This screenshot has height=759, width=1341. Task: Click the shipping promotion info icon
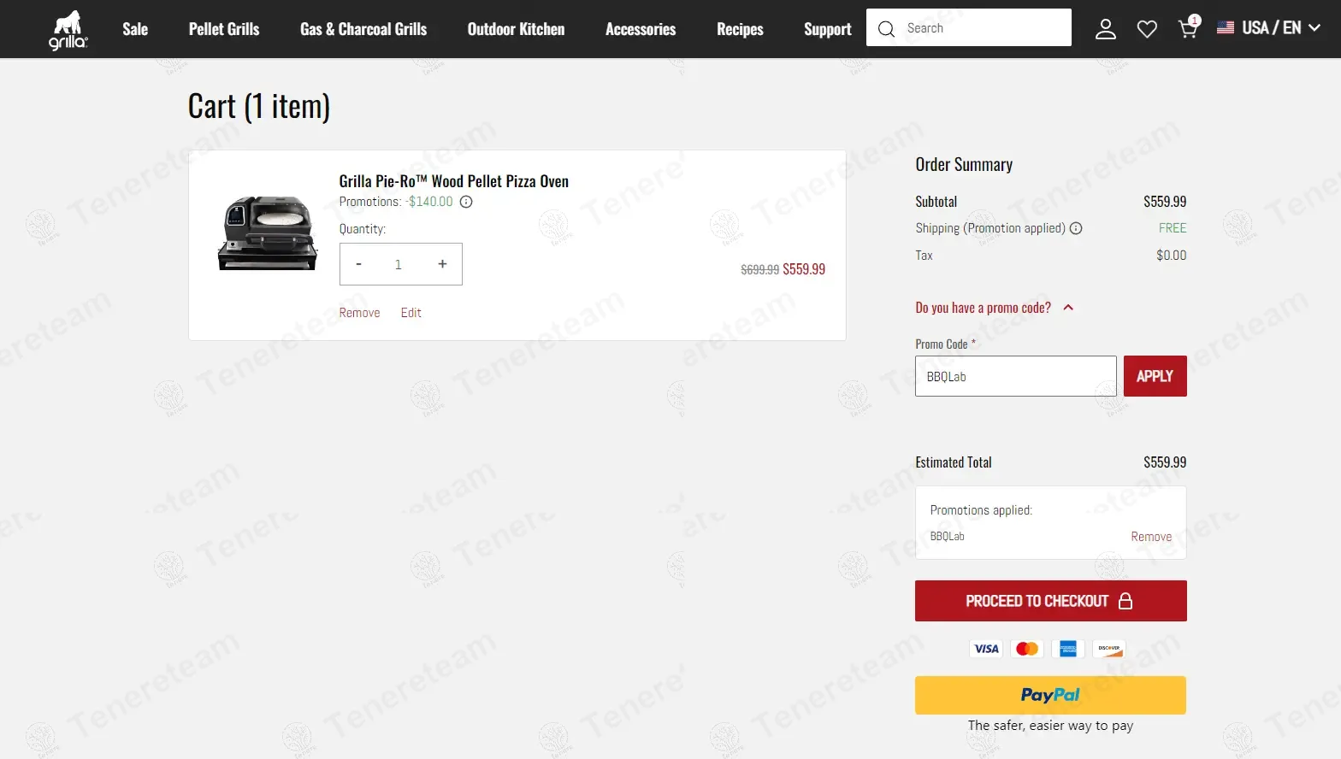(1076, 228)
